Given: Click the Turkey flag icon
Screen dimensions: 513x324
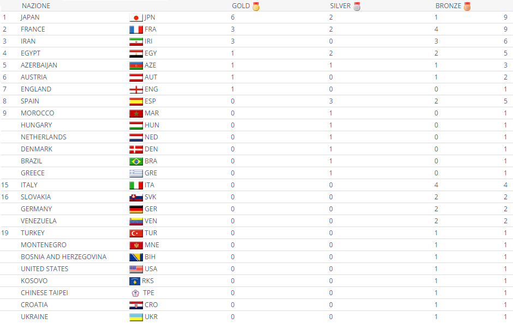Looking at the screenshot, I should pyautogui.click(x=136, y=233).
